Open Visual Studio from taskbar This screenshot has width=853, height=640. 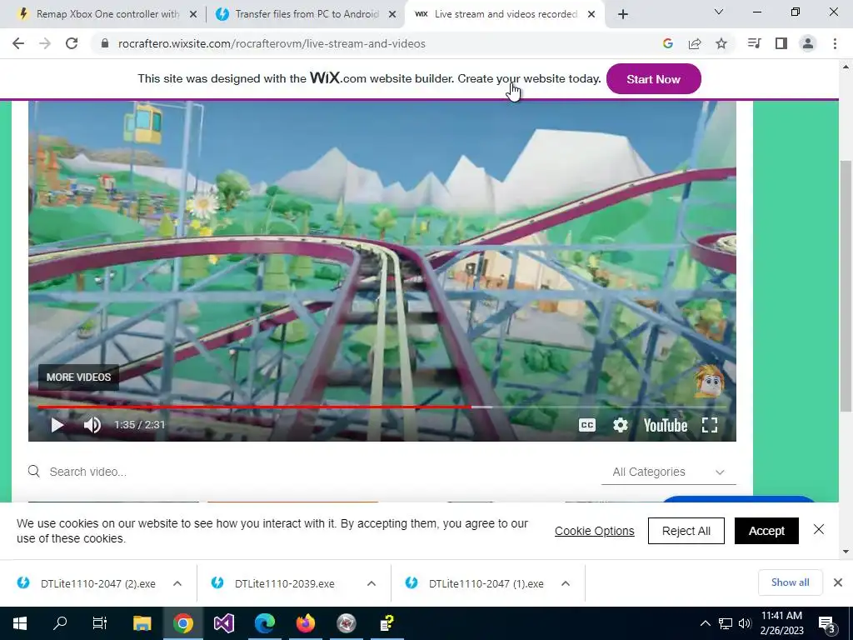tap(223, 623)
